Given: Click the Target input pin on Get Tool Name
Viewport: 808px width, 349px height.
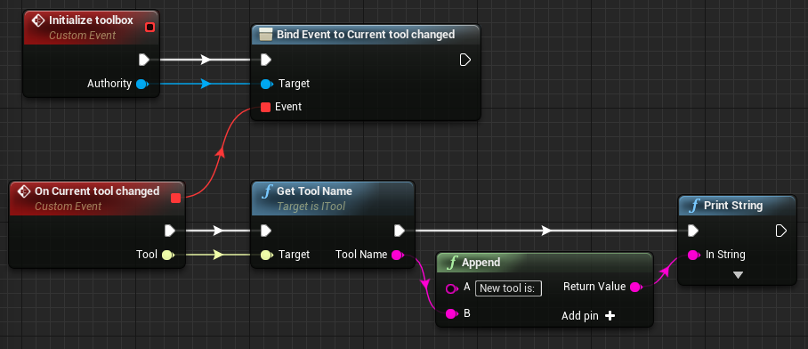Looking at the screenshot, I should (266, 255).
